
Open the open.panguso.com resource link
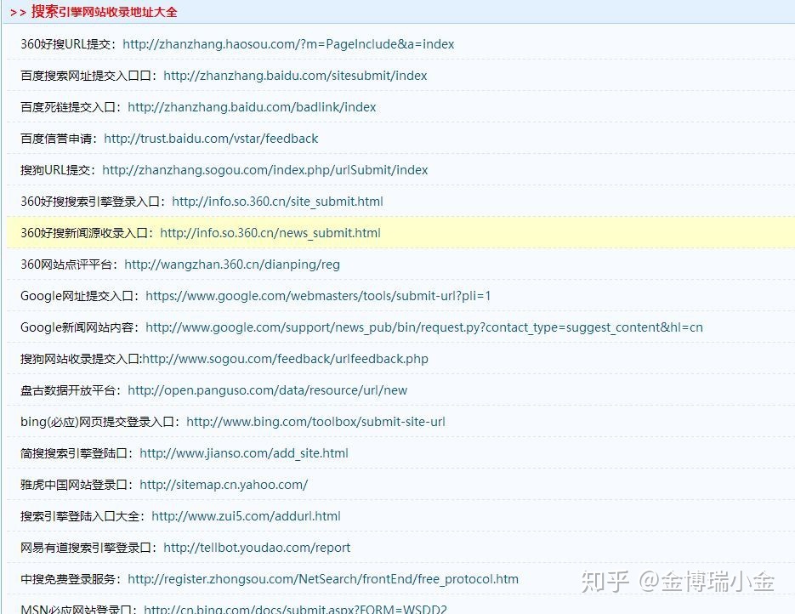click(268, 390)
